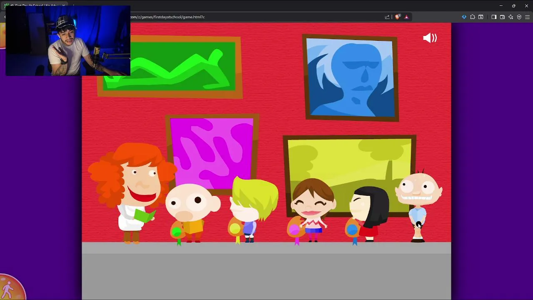Click the bald kid in orange shirt
The height and width of the screenshot is (300, 533).
click(192, 212)
